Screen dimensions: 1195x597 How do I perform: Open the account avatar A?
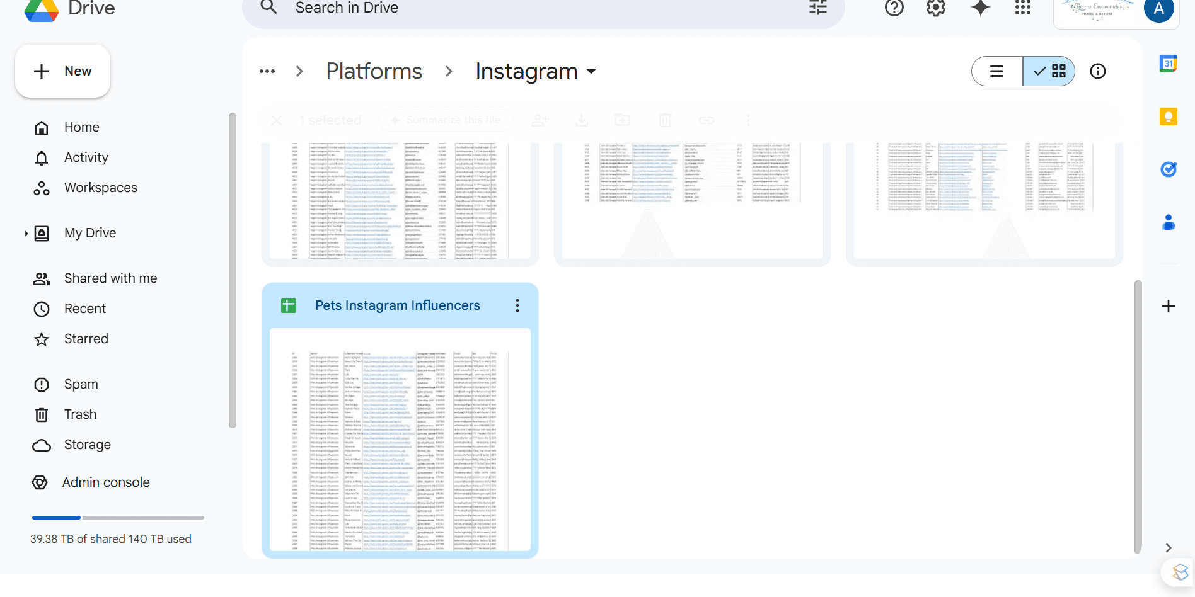coord(1158,9)
